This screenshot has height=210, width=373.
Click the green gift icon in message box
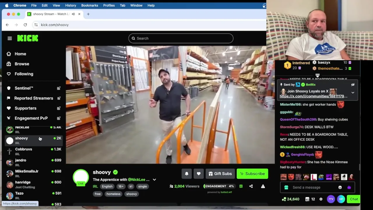(x=286, y=187)
